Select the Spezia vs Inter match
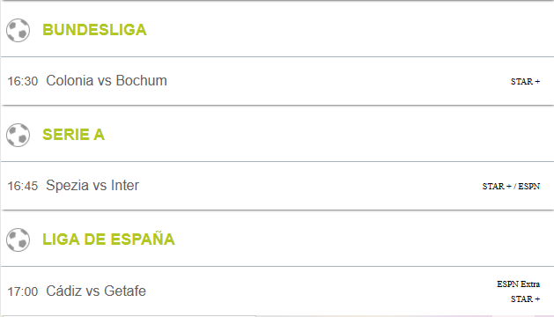554x317 pixels. tap(92, 186)
